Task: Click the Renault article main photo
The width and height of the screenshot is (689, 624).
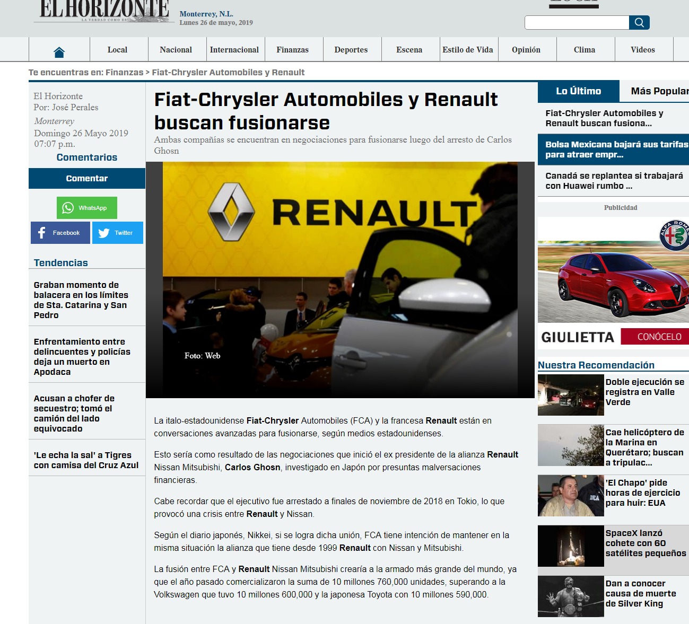Action: (340, 280)
